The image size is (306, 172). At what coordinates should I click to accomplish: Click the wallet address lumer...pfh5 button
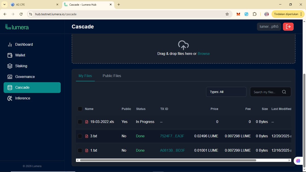(x=269, y=27)
